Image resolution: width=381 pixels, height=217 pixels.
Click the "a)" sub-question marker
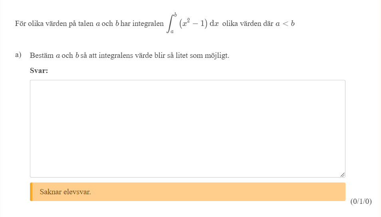[x=18, y=55]
